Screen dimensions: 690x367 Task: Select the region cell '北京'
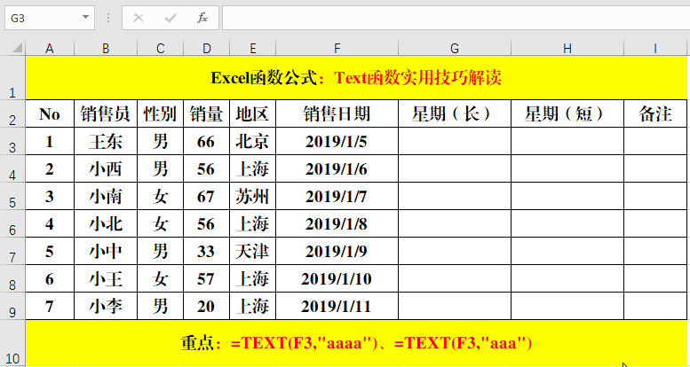coord(252,141)
